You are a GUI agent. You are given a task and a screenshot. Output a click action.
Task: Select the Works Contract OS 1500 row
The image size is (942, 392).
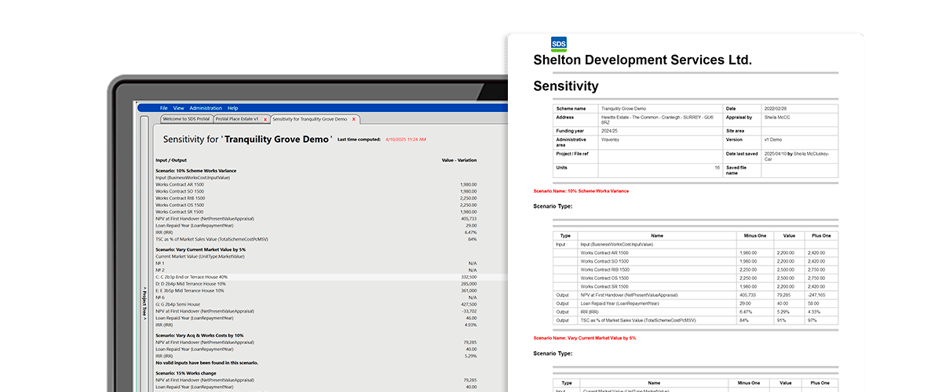pos(316,205)
